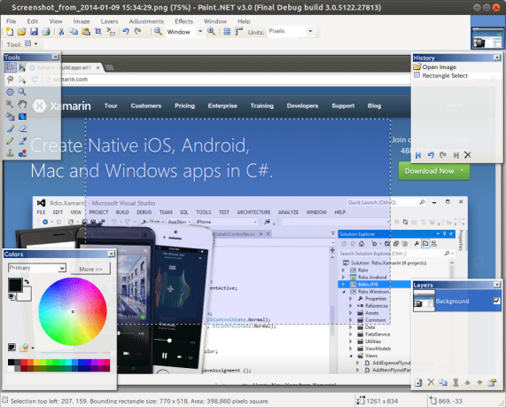The width and height of the screenshot is (506, 408).
Task: Select the Color Picker eyedropper tool
Action: (22, 141)
